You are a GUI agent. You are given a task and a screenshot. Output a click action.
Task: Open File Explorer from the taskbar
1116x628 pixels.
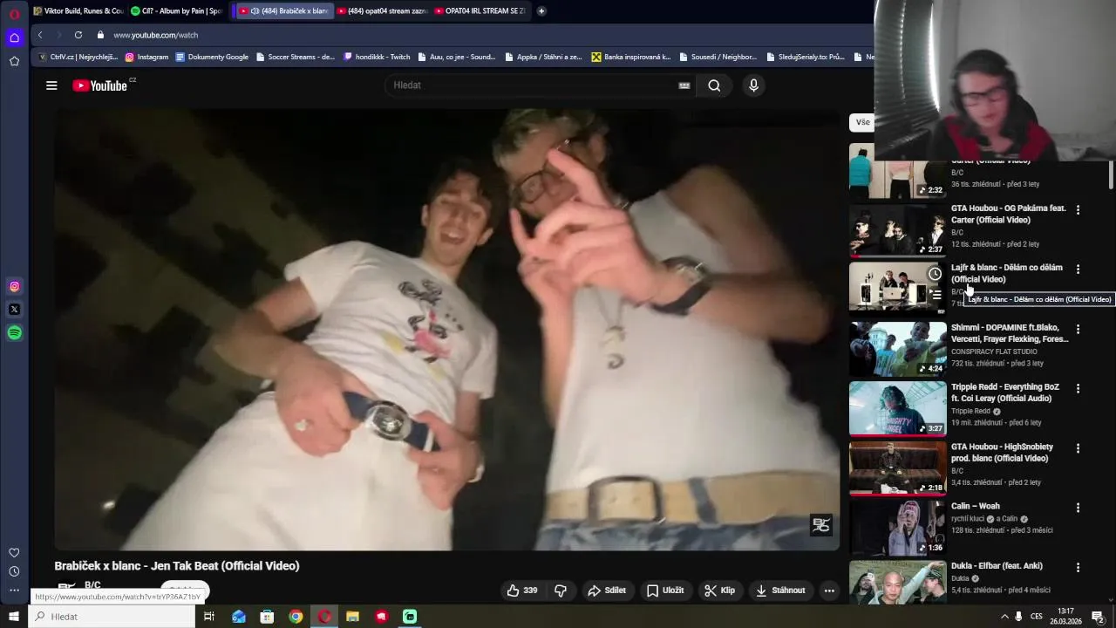tap(352, 617)
